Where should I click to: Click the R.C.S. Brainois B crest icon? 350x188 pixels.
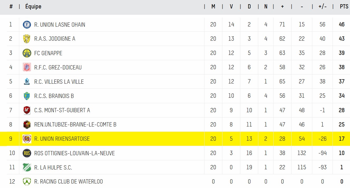[x=27, y=96]
